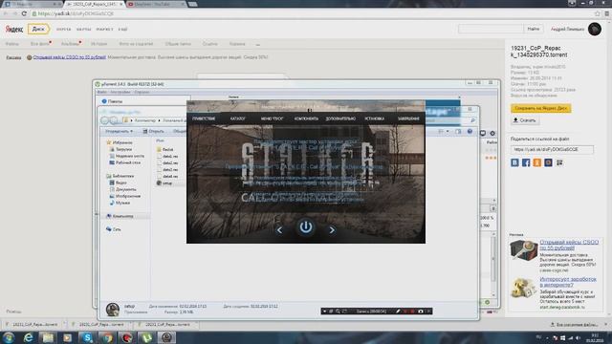Click the screenshot camera icon on recorder bar
Screen dimensions: 612x344
[x=421, y=312]
